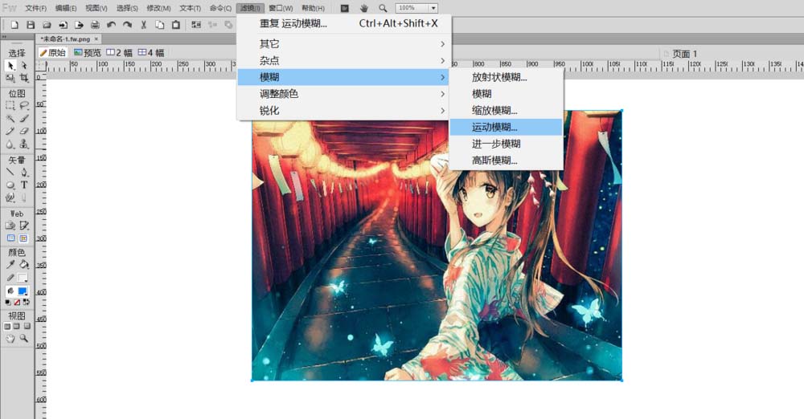Click New document toolbar icon
This screenshot has width=804, height=419.
point(14,25)
